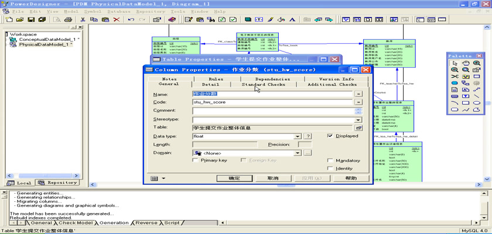Open the Database menu
The height and width of the screenshot is (234, 492).
pyautogui.click(x=118, y=12)
